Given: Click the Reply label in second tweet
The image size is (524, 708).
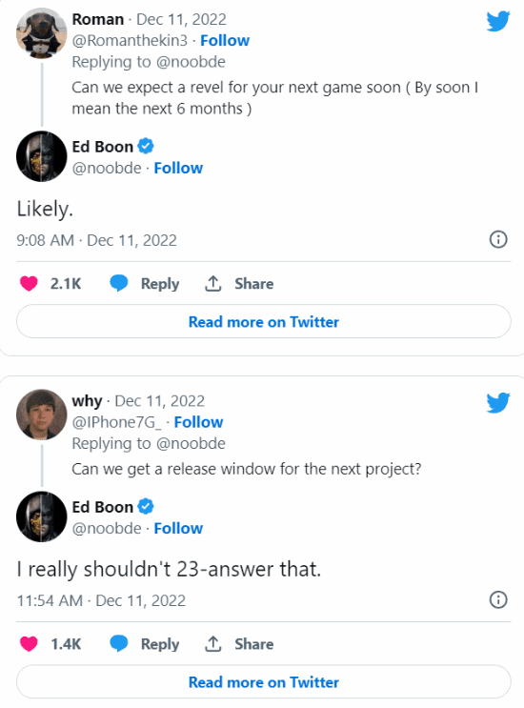Looking at the screenshot, I should 160,644.
